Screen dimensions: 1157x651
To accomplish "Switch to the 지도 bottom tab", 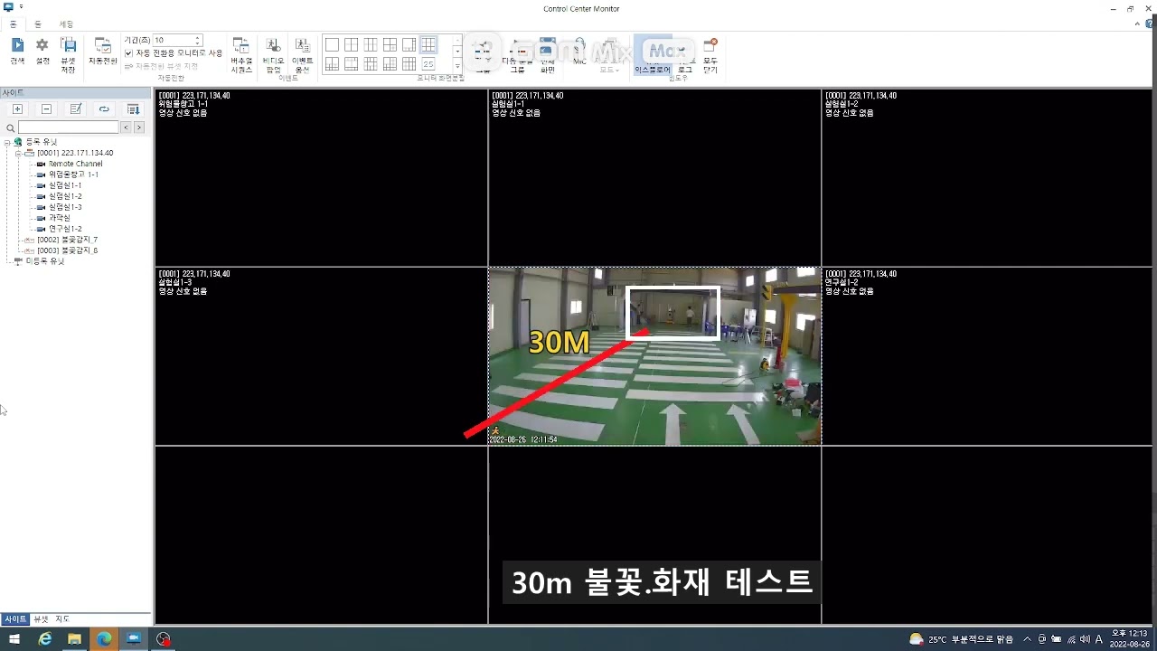I will (x=62, y=619).
